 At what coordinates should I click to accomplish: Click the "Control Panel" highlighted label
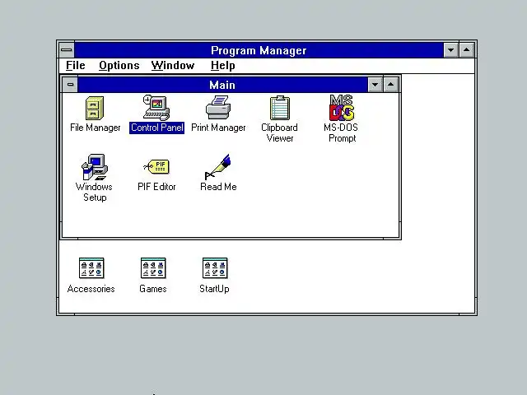click(157, 128)
